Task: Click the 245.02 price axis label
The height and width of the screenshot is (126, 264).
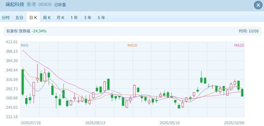Action: pos(12,108)
